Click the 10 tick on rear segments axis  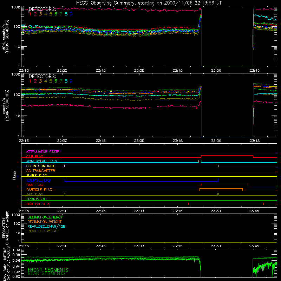(18, 116)
